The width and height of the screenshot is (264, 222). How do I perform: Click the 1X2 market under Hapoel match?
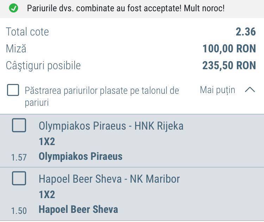click(47, 195)
